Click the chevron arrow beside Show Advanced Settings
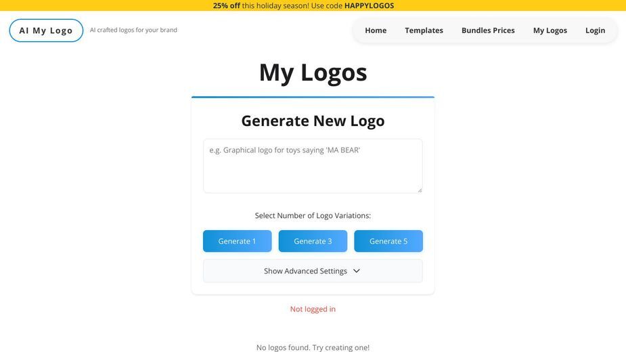 point(357,271)
